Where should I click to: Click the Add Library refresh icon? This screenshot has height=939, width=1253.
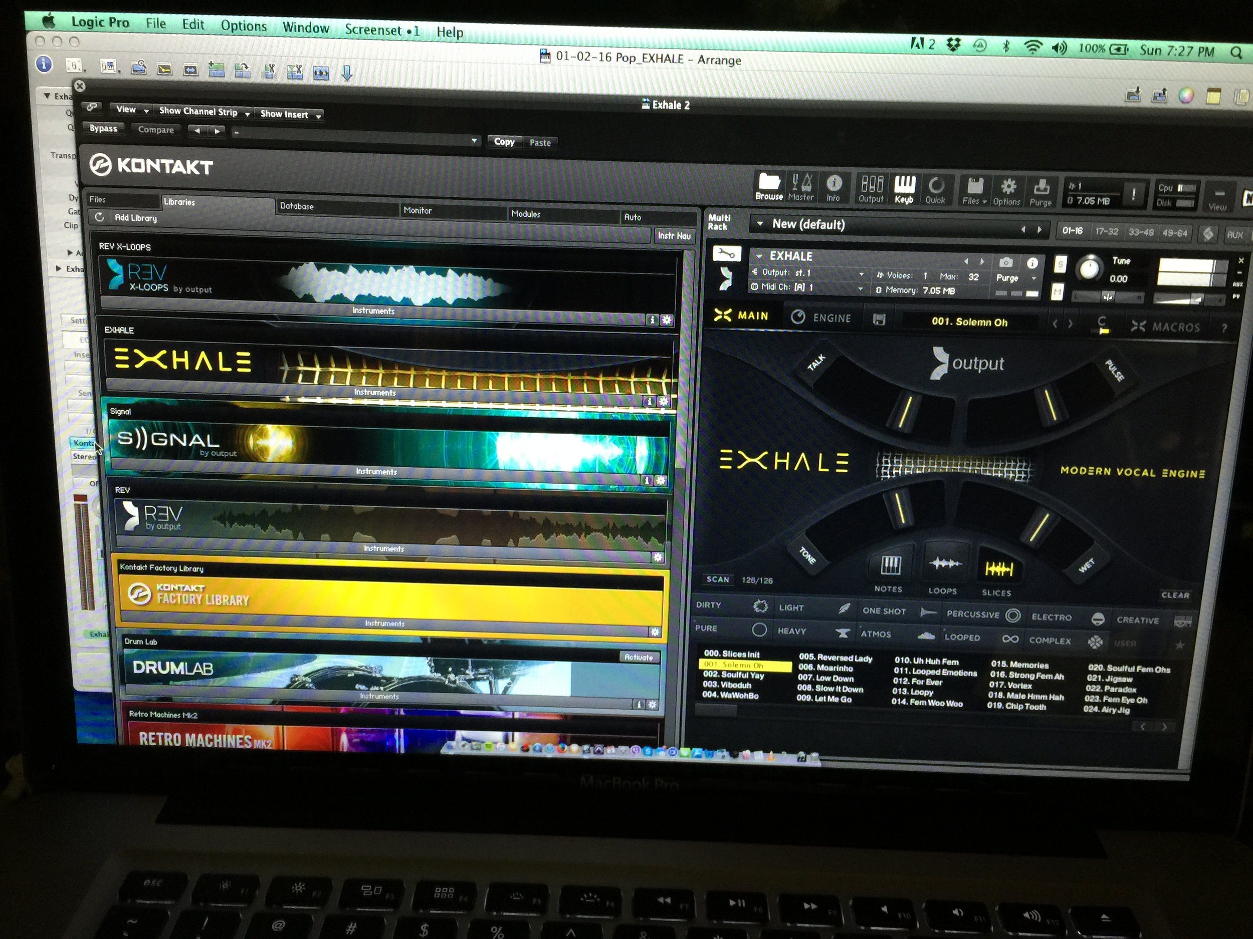tap(99, 217)
